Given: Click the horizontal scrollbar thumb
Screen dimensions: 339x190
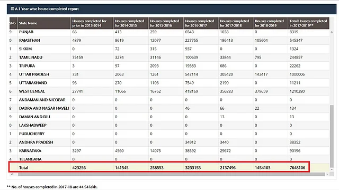Looking at the screenshot, I should (x=171, y=174).
